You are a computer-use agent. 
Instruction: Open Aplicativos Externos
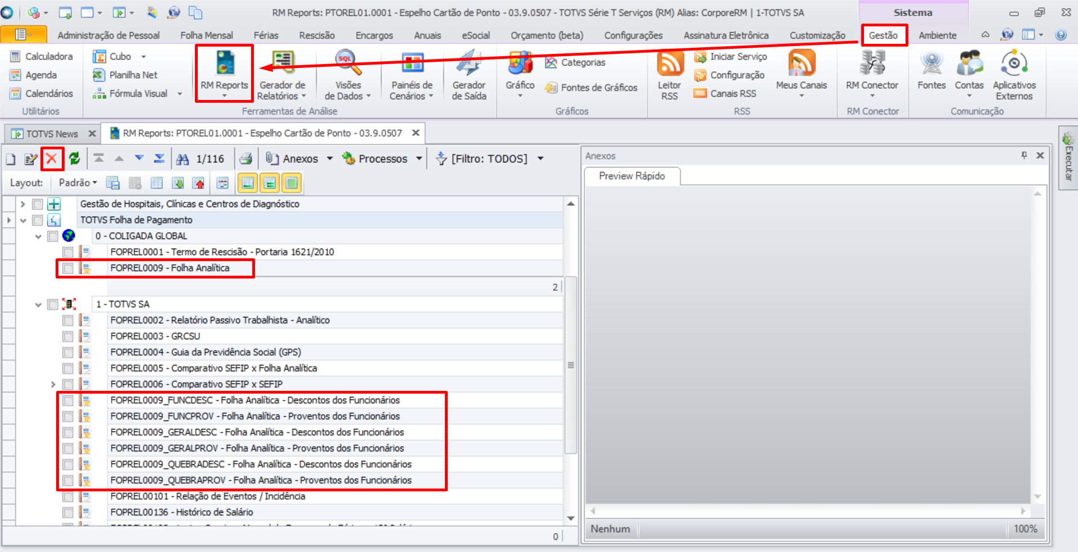coord(1015,75)
